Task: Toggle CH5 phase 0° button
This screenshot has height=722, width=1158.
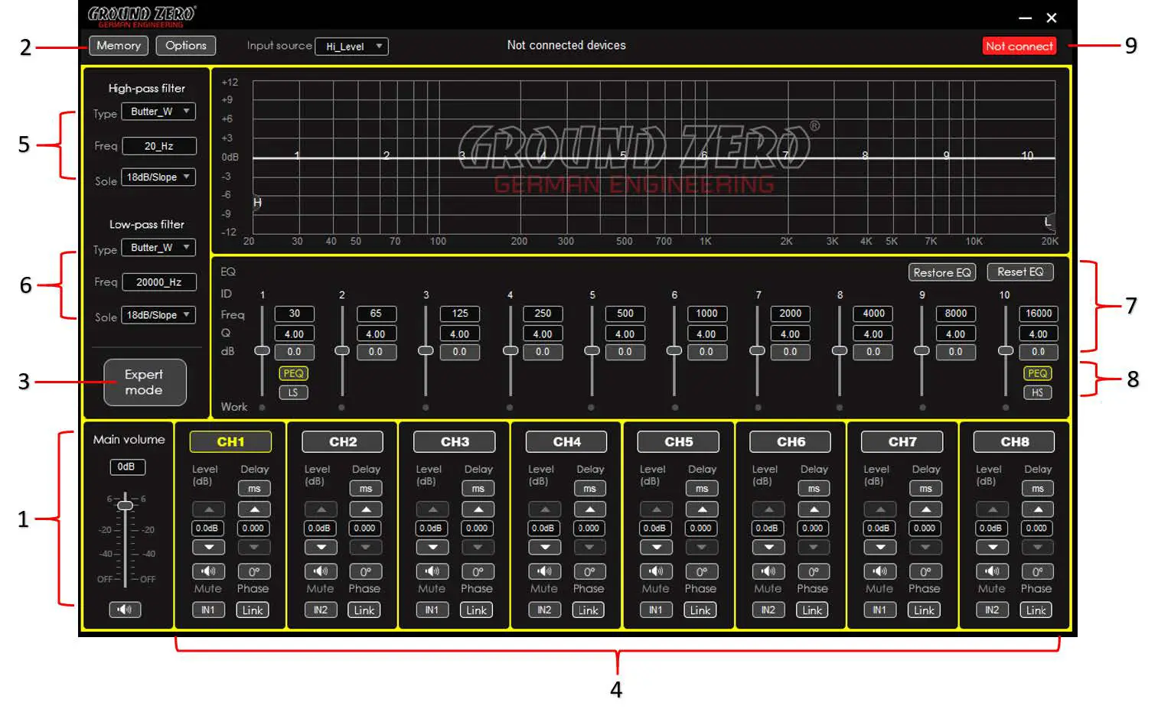Action: tap(701, 571)
